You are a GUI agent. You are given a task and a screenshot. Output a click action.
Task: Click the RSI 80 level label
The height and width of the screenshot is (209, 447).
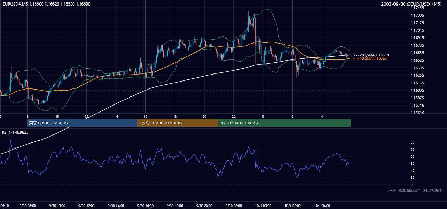412,142
